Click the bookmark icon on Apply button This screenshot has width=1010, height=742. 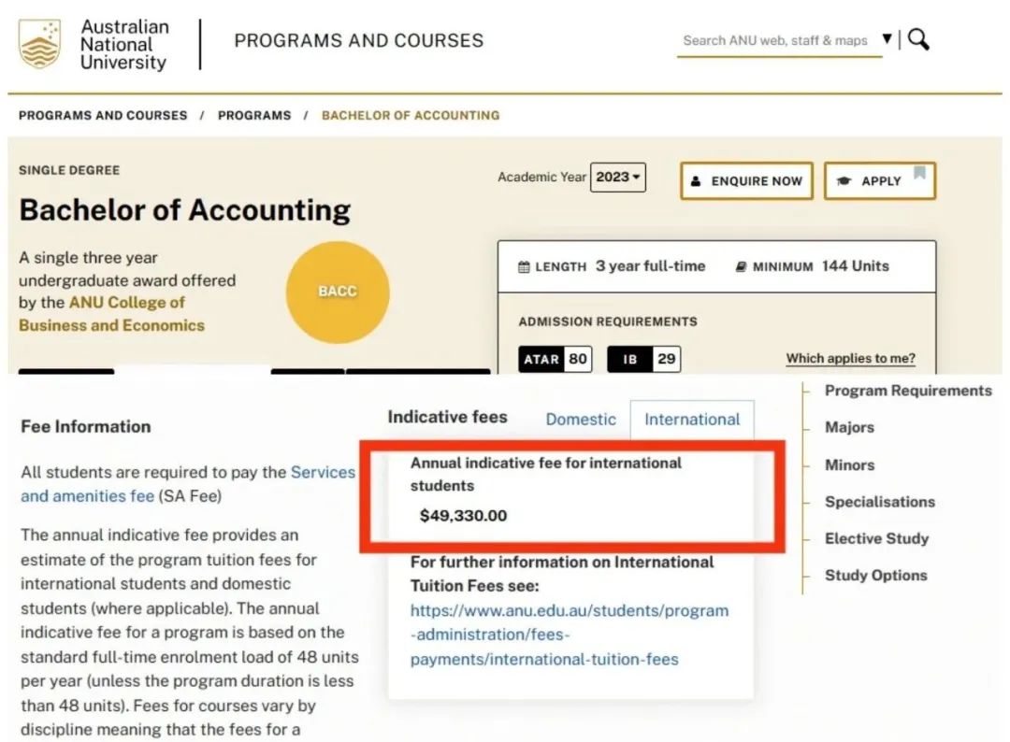click(x=920, y=173)
